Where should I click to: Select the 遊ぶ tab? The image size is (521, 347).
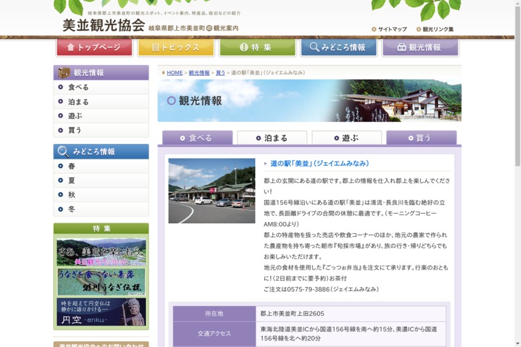(x=346, y=138)
